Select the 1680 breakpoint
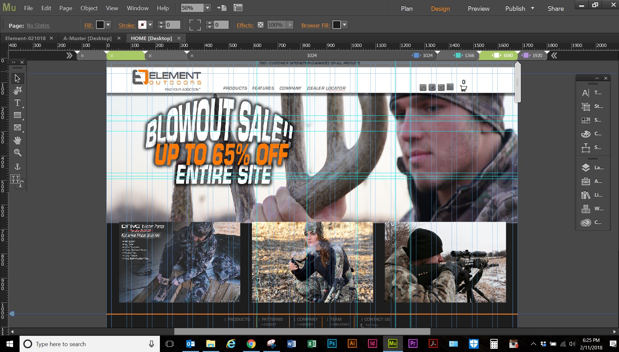The height and width of the screenshot is (352, 619). 503,55
